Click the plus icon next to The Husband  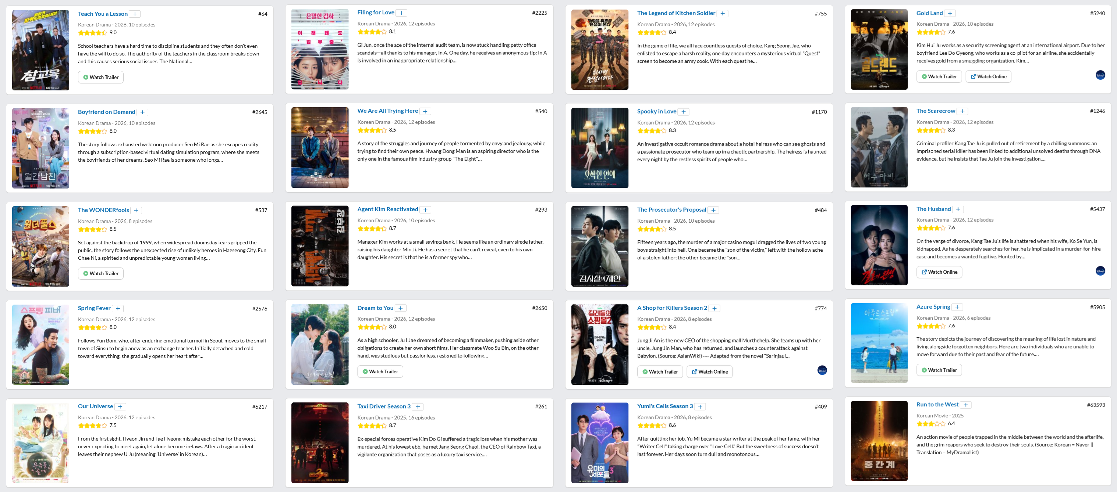(958, 209)
